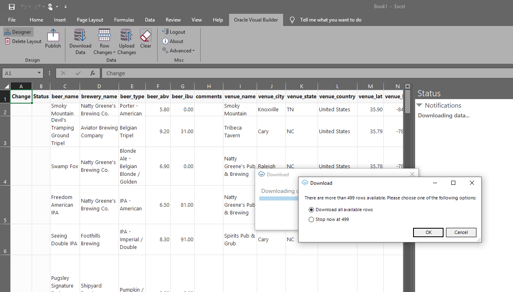Click the Touch/Mouse mode hand icon
The width and height of the screenshot is (513, 292).
coord(50,6)
